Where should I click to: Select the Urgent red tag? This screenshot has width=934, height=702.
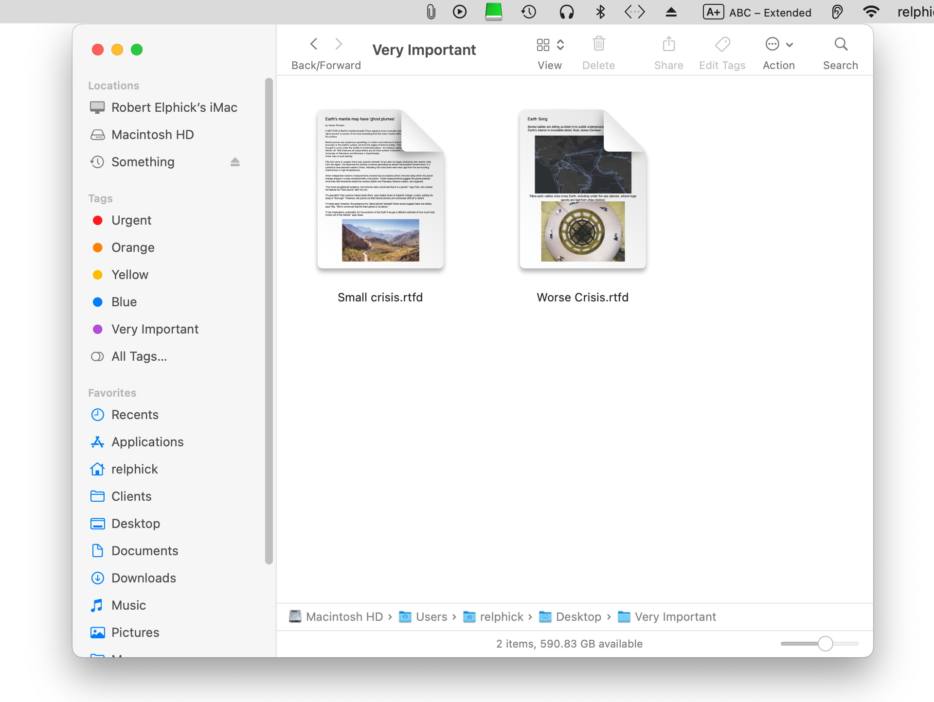point(131,220)
